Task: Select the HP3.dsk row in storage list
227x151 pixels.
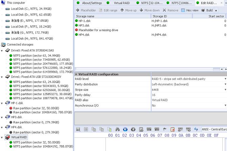Action: [x=83, y=25]
